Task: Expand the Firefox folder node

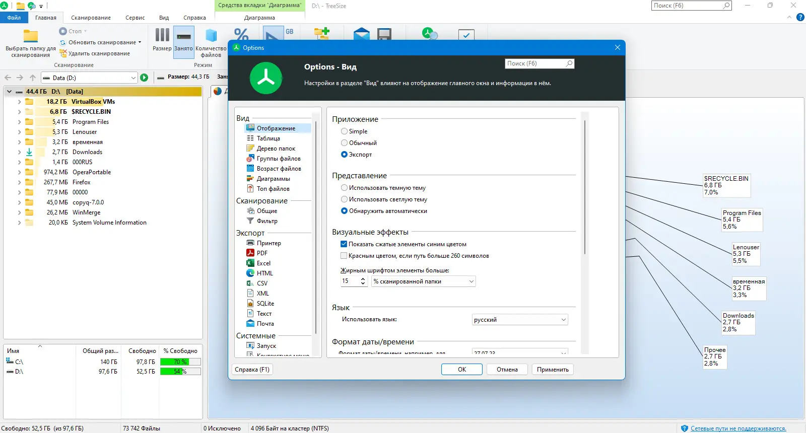Action: click(x=19, y=182)
